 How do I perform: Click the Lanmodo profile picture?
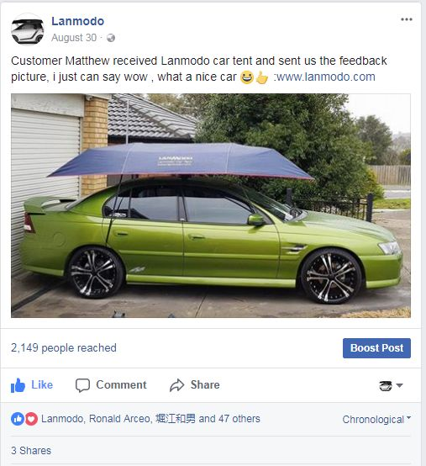pyautogui.click(x=28, y=29)
